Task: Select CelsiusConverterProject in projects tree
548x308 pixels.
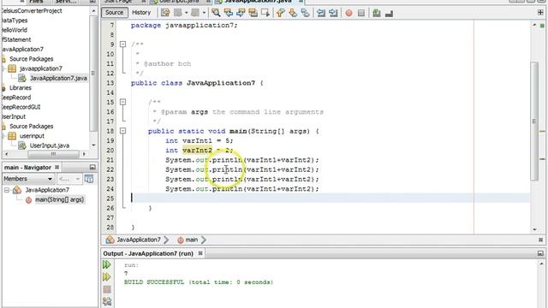Action: 32,11
